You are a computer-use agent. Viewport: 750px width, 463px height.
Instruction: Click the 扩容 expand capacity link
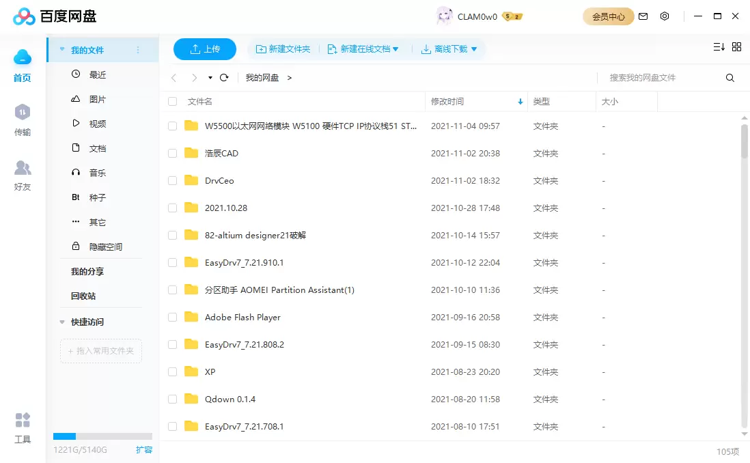pos(144,449)
